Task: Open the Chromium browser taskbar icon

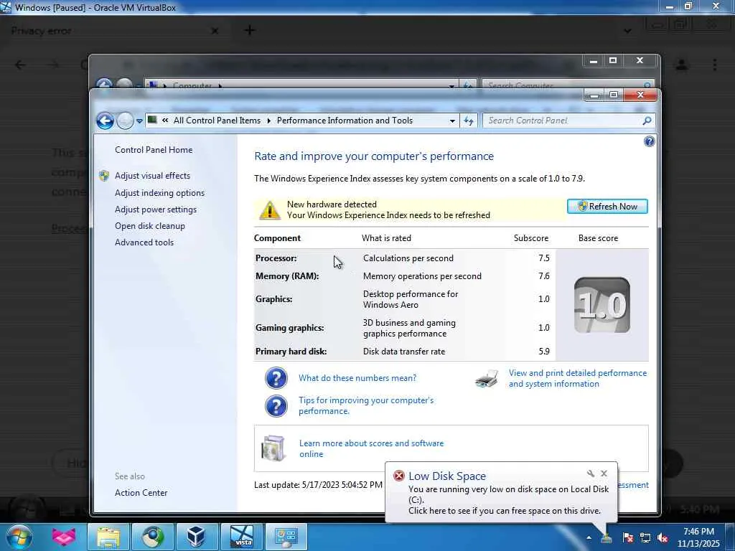Action: [x=153, y=537]
